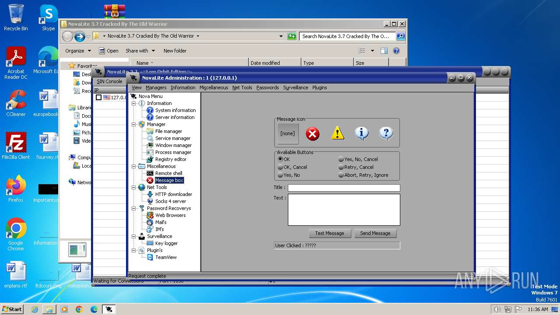560x315 pixels.
Task: Launch Chrome from the taskbar
Action: tap(79, 309)
